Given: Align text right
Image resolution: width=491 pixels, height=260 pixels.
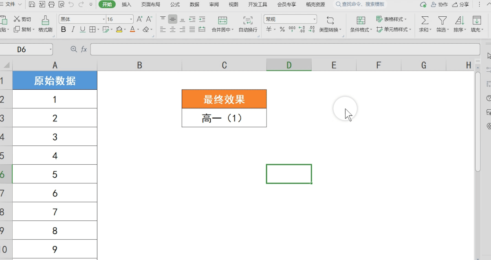Looking at the screenshot, I should 183,29.
